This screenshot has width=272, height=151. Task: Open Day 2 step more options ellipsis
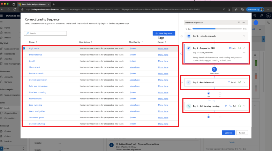pyautogui.click(x=244, y=53)
